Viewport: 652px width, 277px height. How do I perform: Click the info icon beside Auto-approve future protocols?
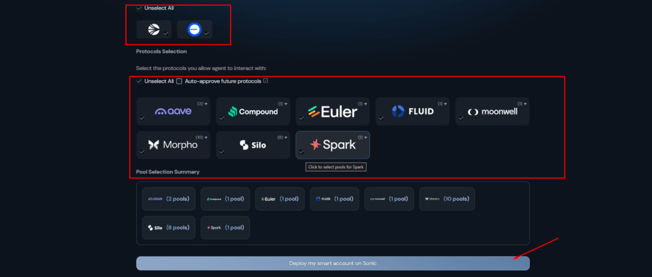pos(266,81)
